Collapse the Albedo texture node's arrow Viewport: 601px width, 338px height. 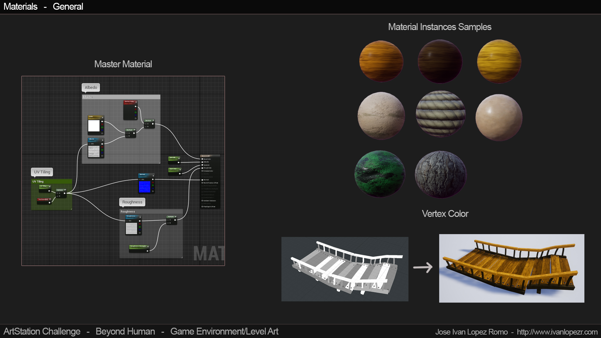click(x=102, y=140)
